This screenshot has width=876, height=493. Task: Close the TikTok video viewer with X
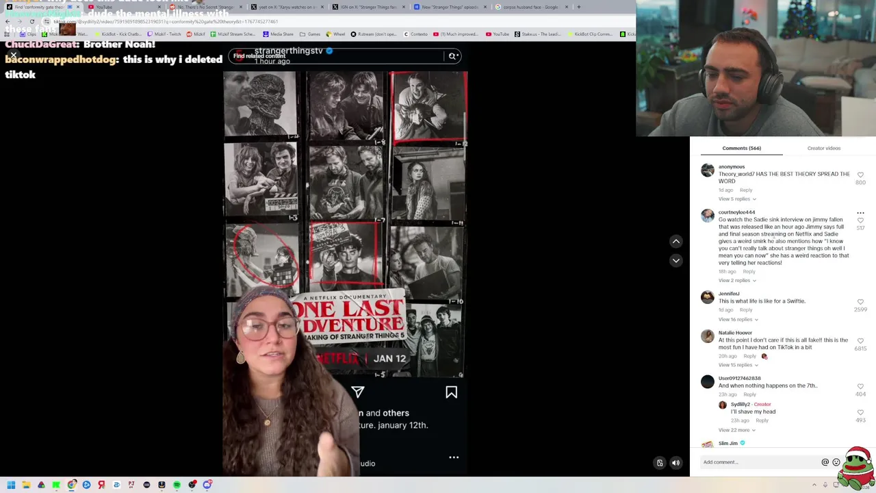coord(13,55)
